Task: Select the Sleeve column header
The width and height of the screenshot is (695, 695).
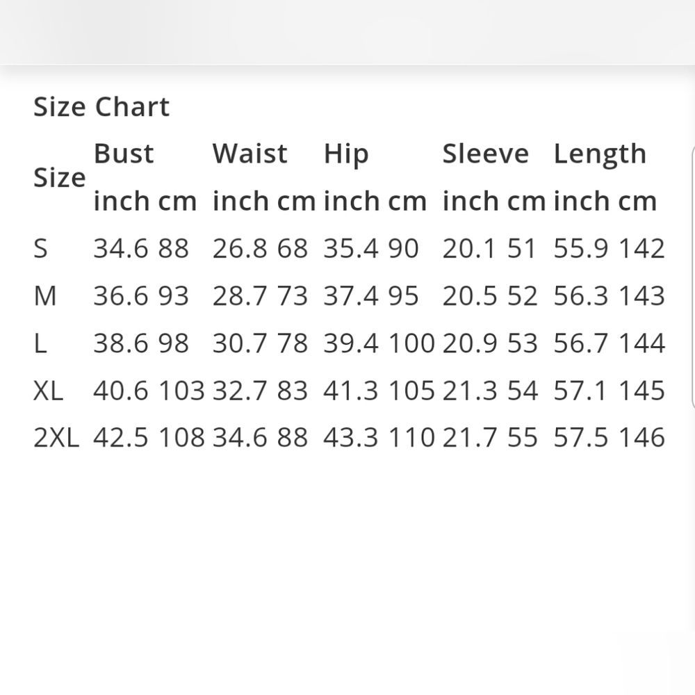Action: 485,154
